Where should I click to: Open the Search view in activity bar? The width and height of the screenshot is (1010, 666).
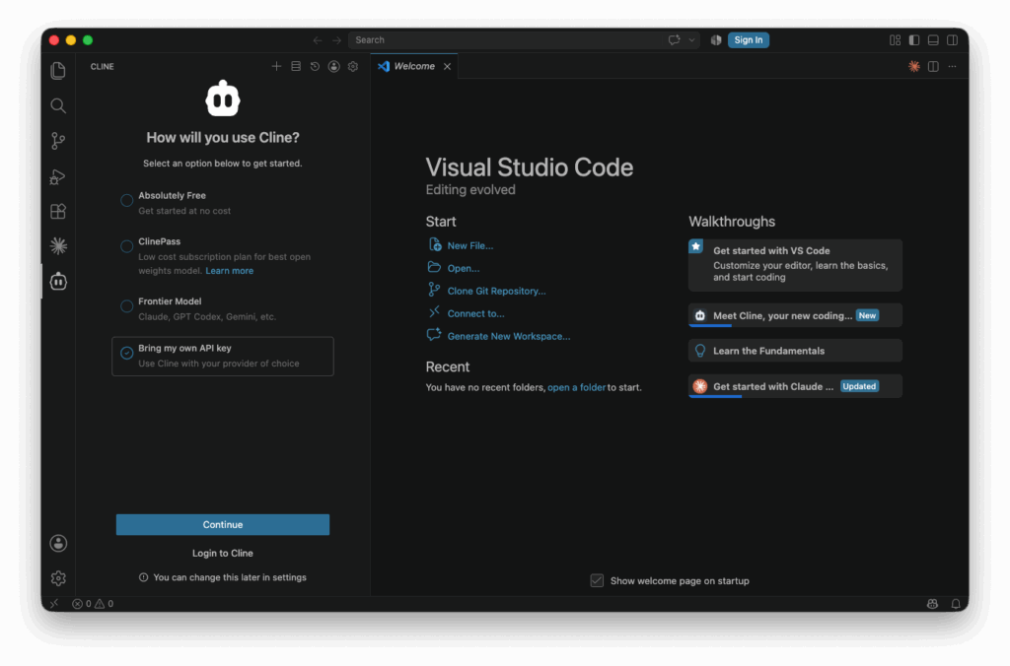click(58, 105)
